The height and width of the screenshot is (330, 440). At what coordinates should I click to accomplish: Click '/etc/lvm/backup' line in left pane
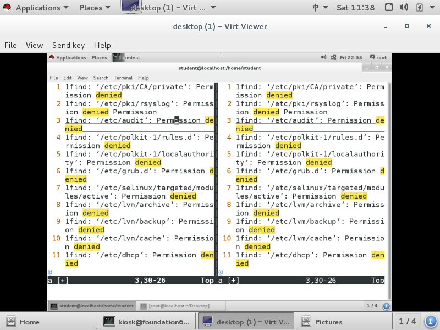coord(140,226)
